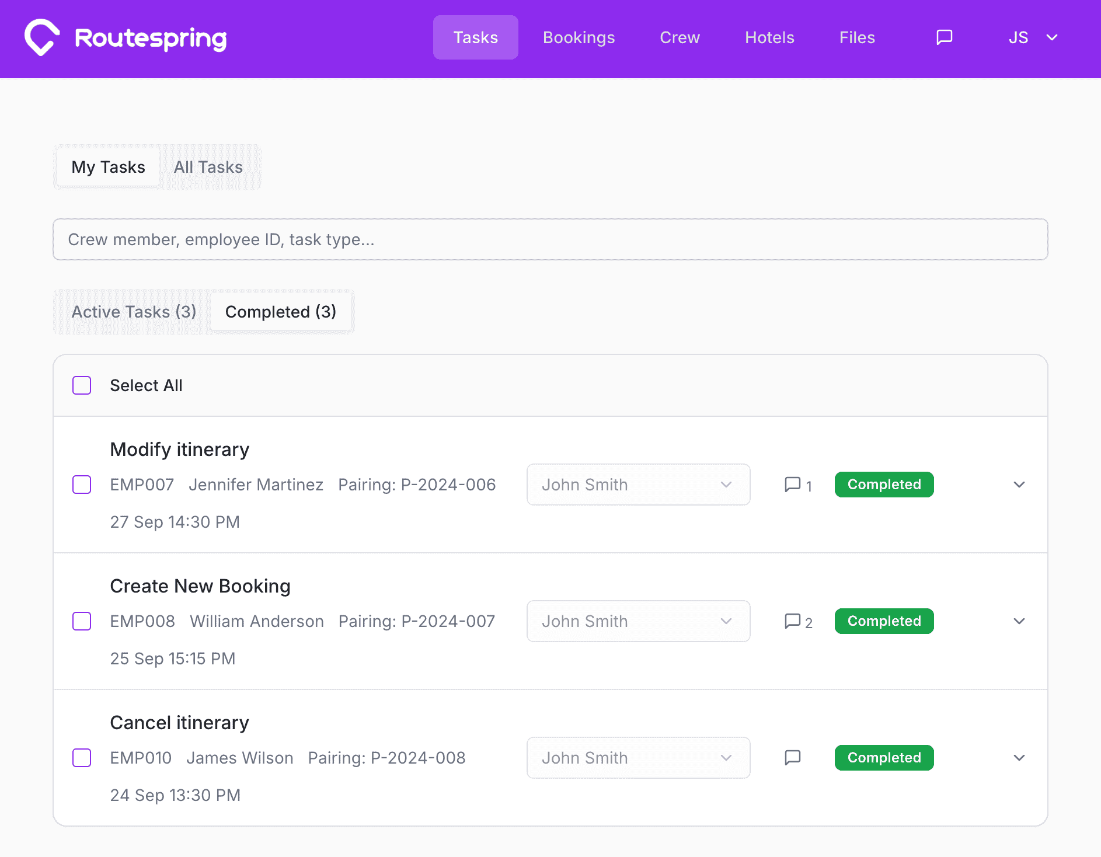This screenshot has height=857, width=1101.
Task: Open the assignee dropdown for Jennifer Martinez's task
Action: click(638, 485)
